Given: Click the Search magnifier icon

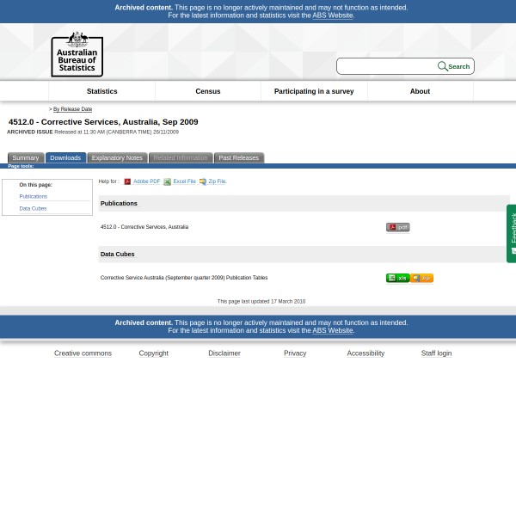Looking at the screenshot, I should (x=442, y=66).
